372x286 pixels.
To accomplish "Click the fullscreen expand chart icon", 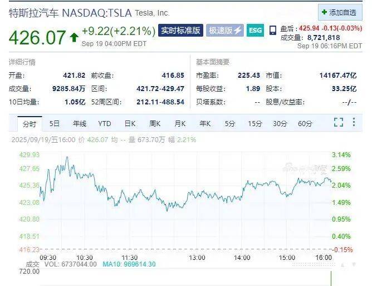I will pos(339,122).
